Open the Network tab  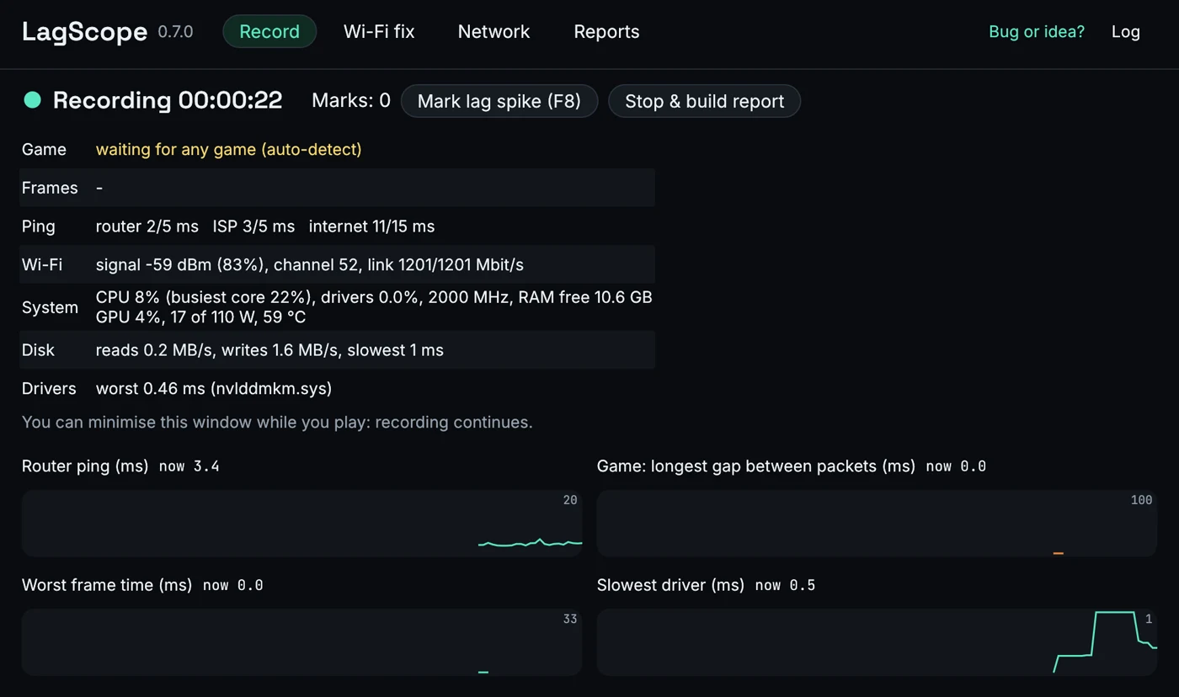point(493,31)
